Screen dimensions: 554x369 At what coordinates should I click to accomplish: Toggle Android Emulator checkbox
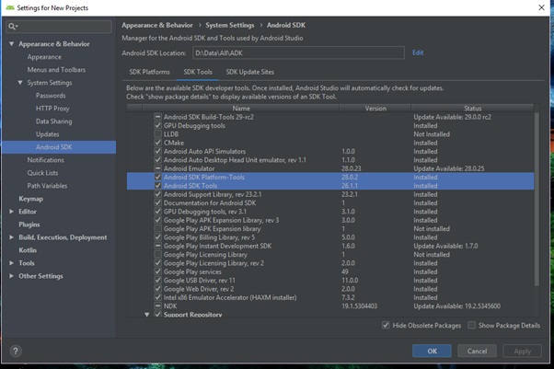(158, 168)
